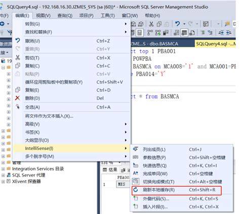Click the Increase indent toolbar icon
This screenshot has width=240, height=214.
(229, 32)
